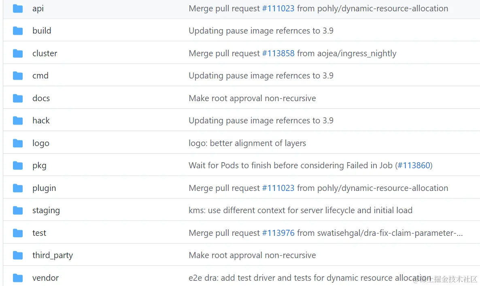Open the build directory

tap(42, 31)
